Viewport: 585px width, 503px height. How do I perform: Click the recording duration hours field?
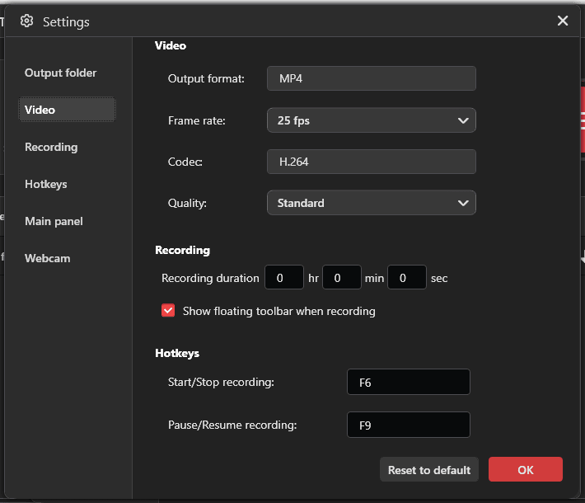284,277
